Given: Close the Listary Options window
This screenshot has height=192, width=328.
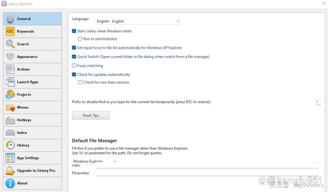Looking at the screenshot, I should point(324,3).
